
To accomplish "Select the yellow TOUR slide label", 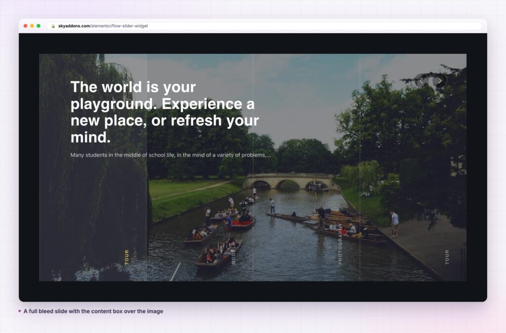I will click(x=127, y=257).
